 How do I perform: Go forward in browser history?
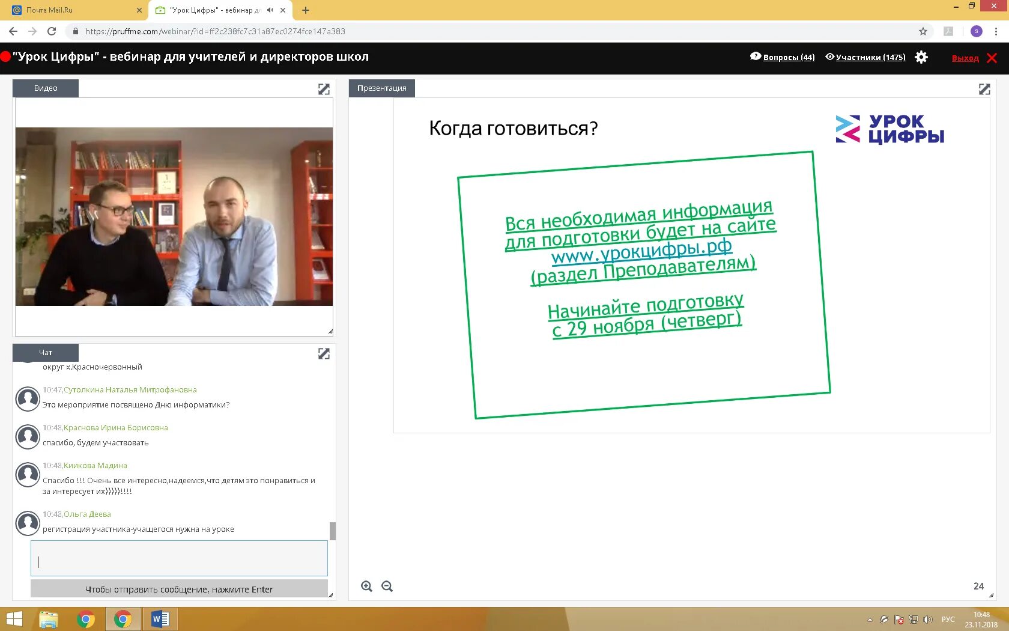tap(32, 31)
